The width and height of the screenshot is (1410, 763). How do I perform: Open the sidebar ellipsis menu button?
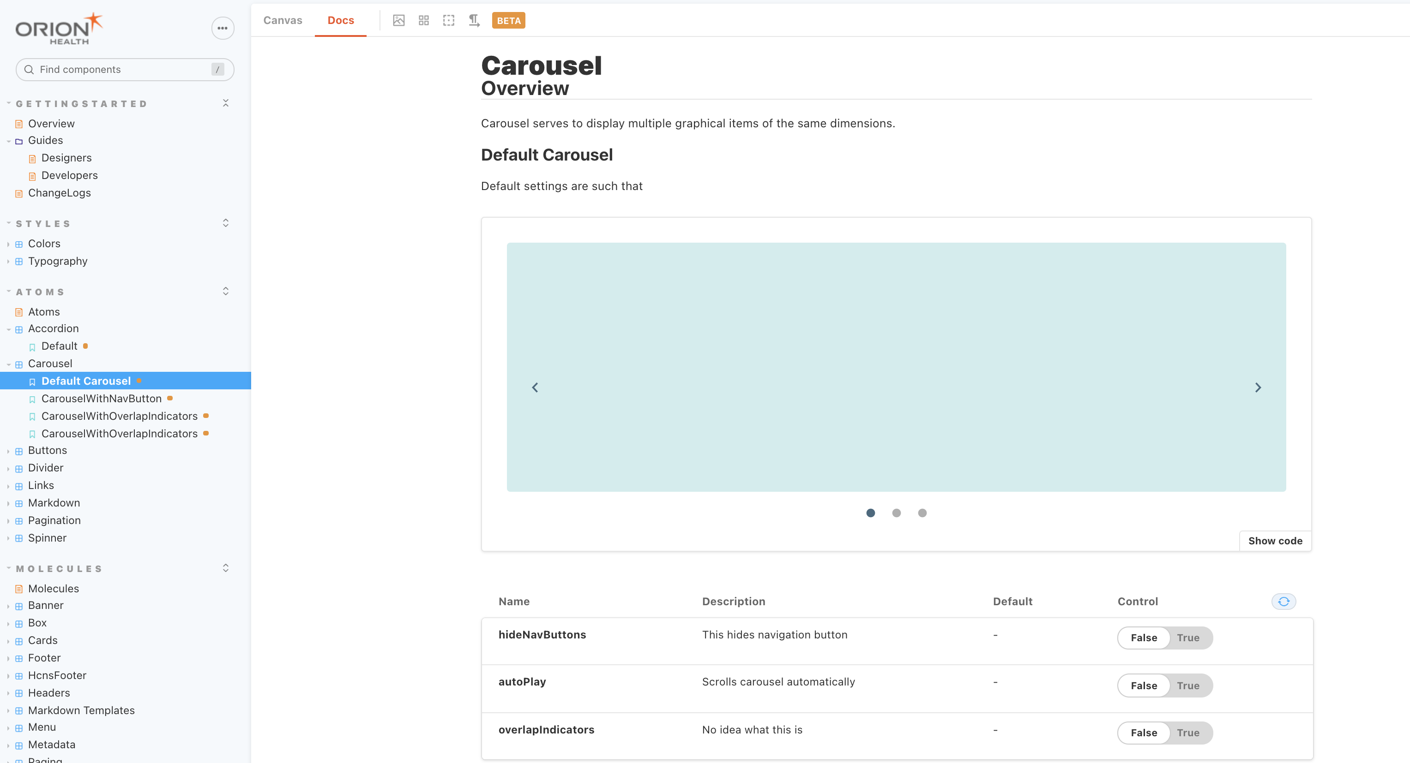click(223, 28)
